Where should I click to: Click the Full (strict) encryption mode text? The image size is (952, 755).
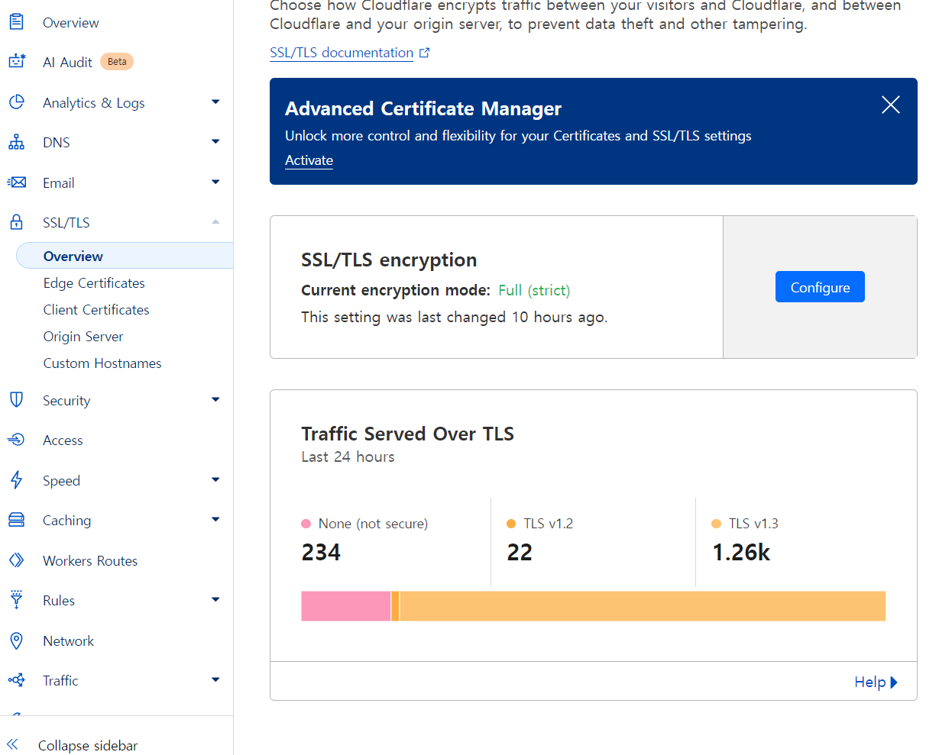pos(534,290)
